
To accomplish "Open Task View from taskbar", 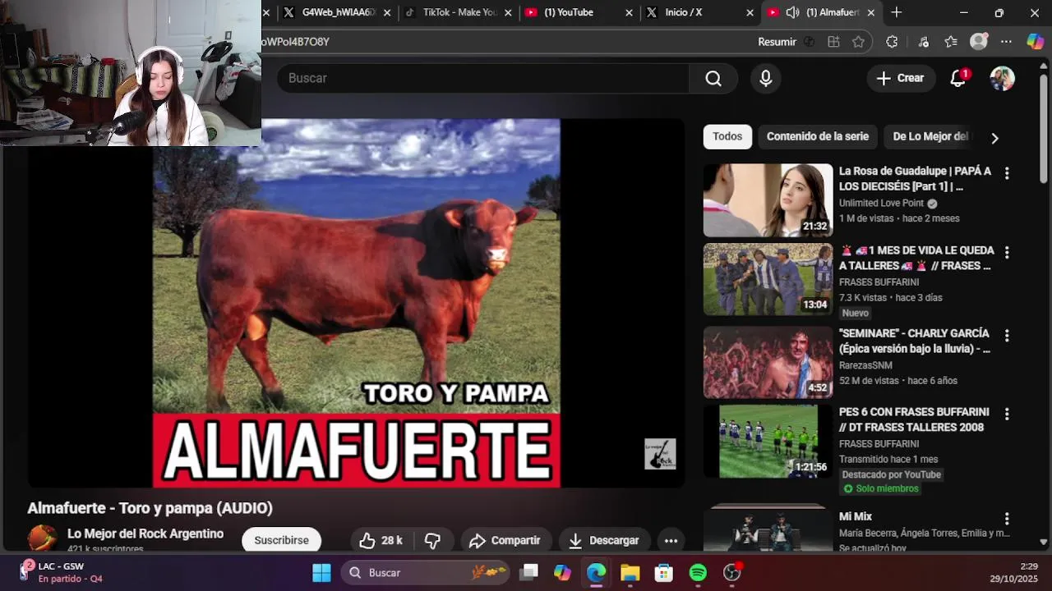I will click(x=528, y=572).
